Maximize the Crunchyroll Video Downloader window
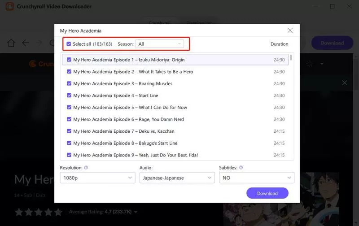This screenshot has height=226, width=359. pyautogui.click(x=332, y=6)
